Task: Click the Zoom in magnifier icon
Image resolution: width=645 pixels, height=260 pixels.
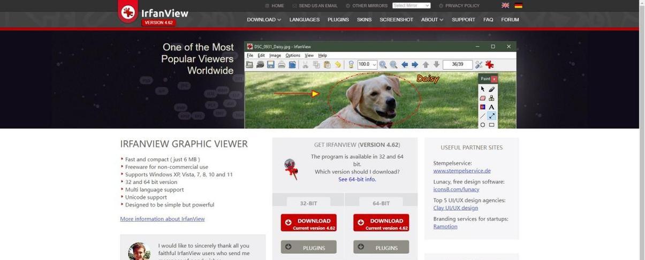Action: [x=383, y=64]
